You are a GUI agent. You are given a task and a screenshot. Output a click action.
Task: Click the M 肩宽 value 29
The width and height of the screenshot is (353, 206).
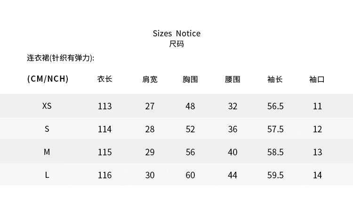150,152
